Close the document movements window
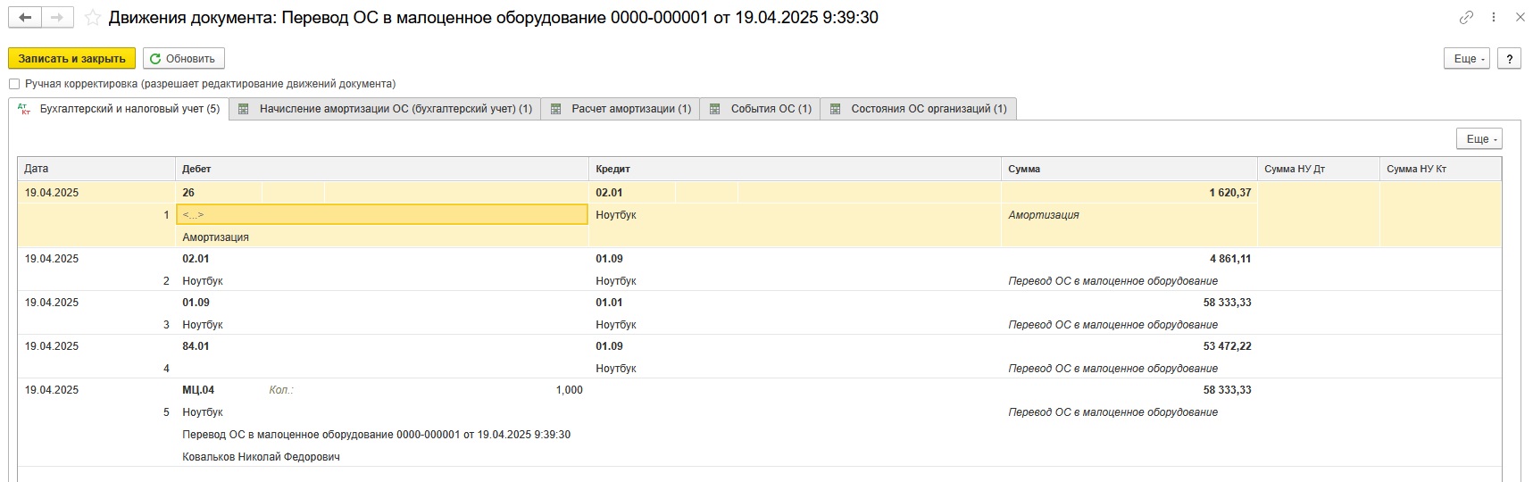Viewport: 1533px width, 482px height. coord(1520,18)
